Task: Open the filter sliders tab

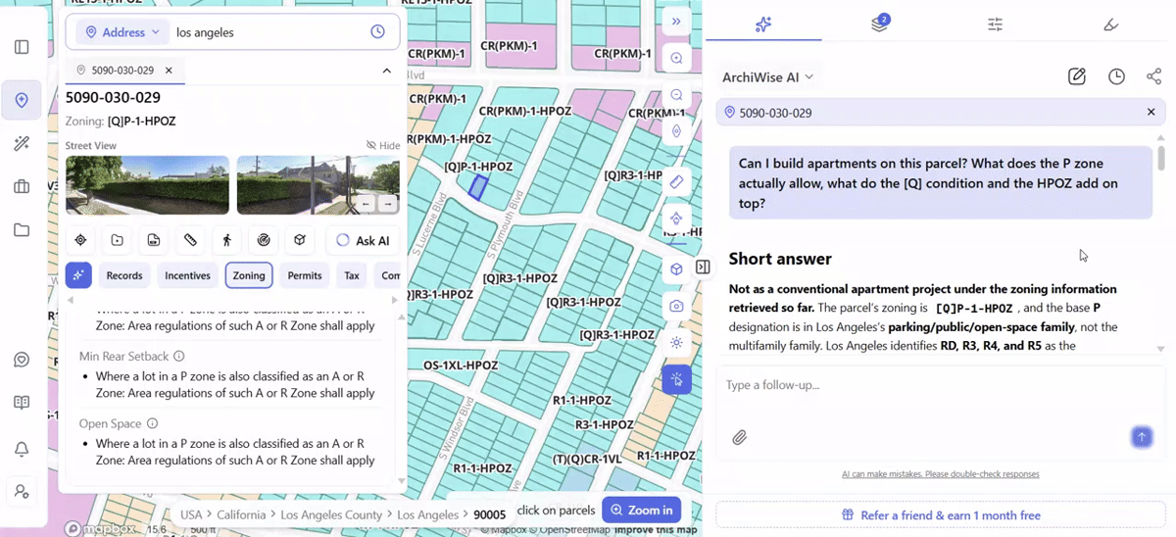Action: coord(995,24)
